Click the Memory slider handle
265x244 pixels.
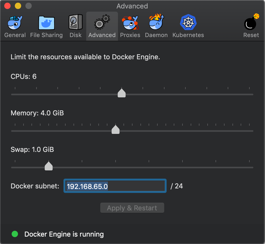tap(116, 130)
